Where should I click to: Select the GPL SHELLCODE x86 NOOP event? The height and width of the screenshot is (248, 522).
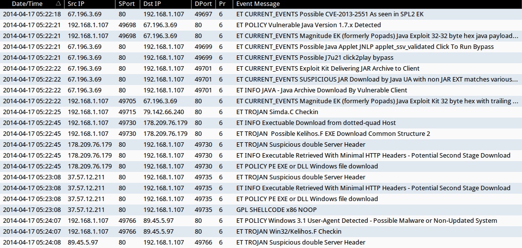[x=276, y=210]
